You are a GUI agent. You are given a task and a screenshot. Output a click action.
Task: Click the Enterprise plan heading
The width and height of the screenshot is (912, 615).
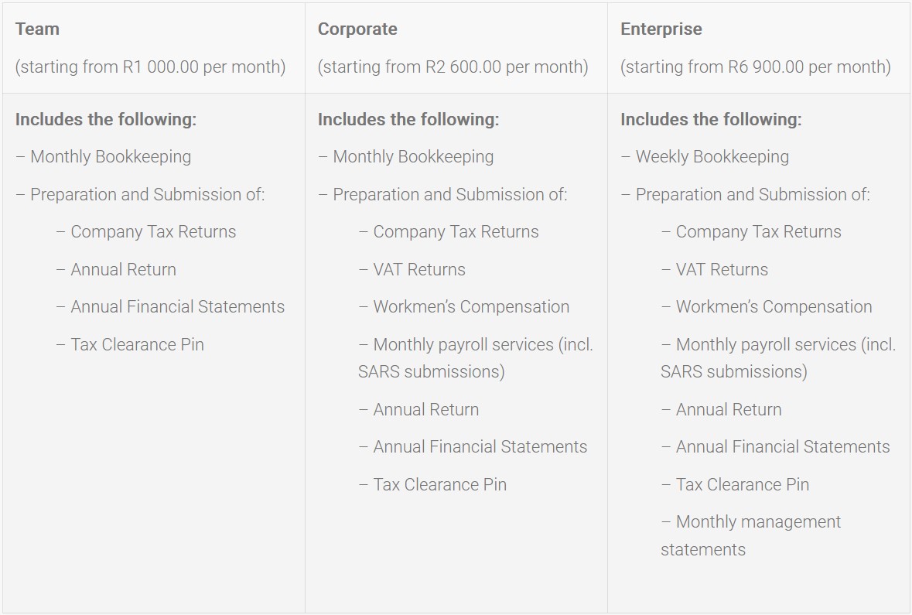pos(661,29)
